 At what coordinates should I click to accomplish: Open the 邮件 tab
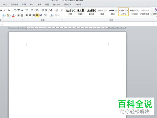tap(32, 4)
